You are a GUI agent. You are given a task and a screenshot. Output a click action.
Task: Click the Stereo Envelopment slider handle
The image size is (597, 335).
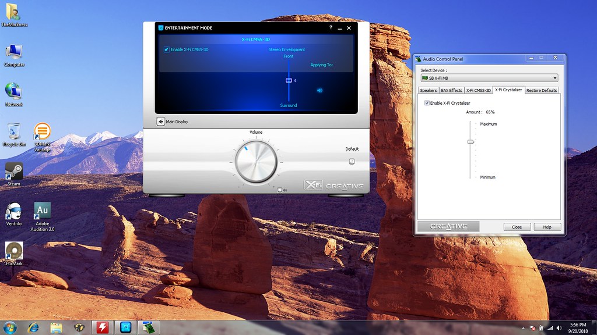[289, 80]
